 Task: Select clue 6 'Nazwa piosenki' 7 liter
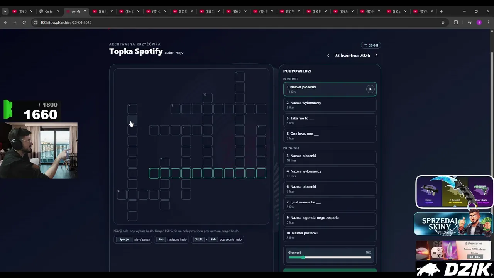pos(330,189)
